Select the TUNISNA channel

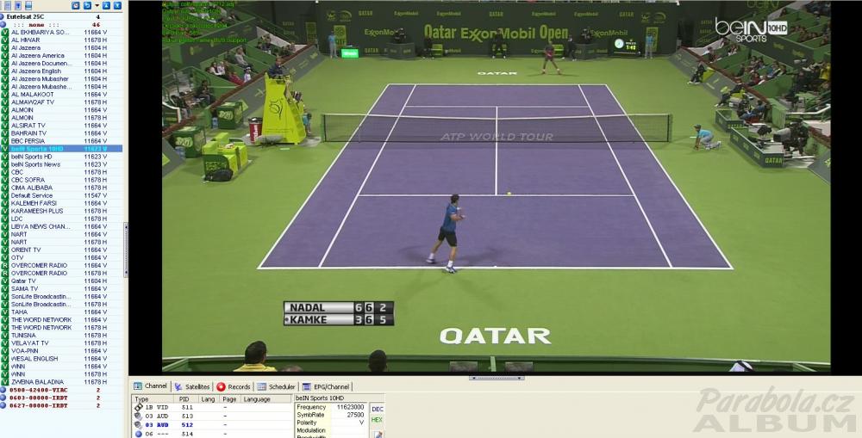[61, 335]
